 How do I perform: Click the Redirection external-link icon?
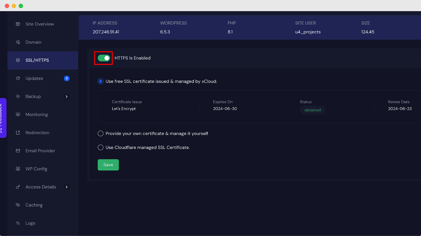click(x=18, y=133)
